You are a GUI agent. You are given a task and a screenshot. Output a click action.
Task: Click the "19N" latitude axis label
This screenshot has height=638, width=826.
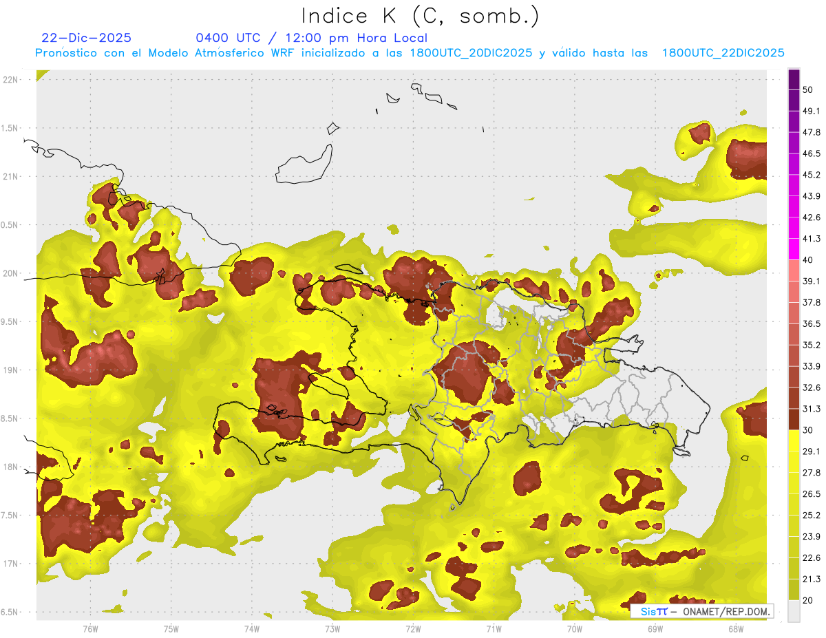[10, 370]
